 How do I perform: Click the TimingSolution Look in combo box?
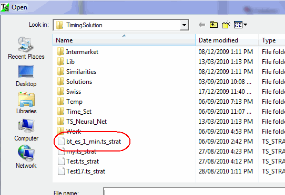click(x=121, y=25)
